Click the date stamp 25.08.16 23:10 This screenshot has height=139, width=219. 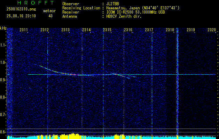pyautogui.click(x=21, y=16)
